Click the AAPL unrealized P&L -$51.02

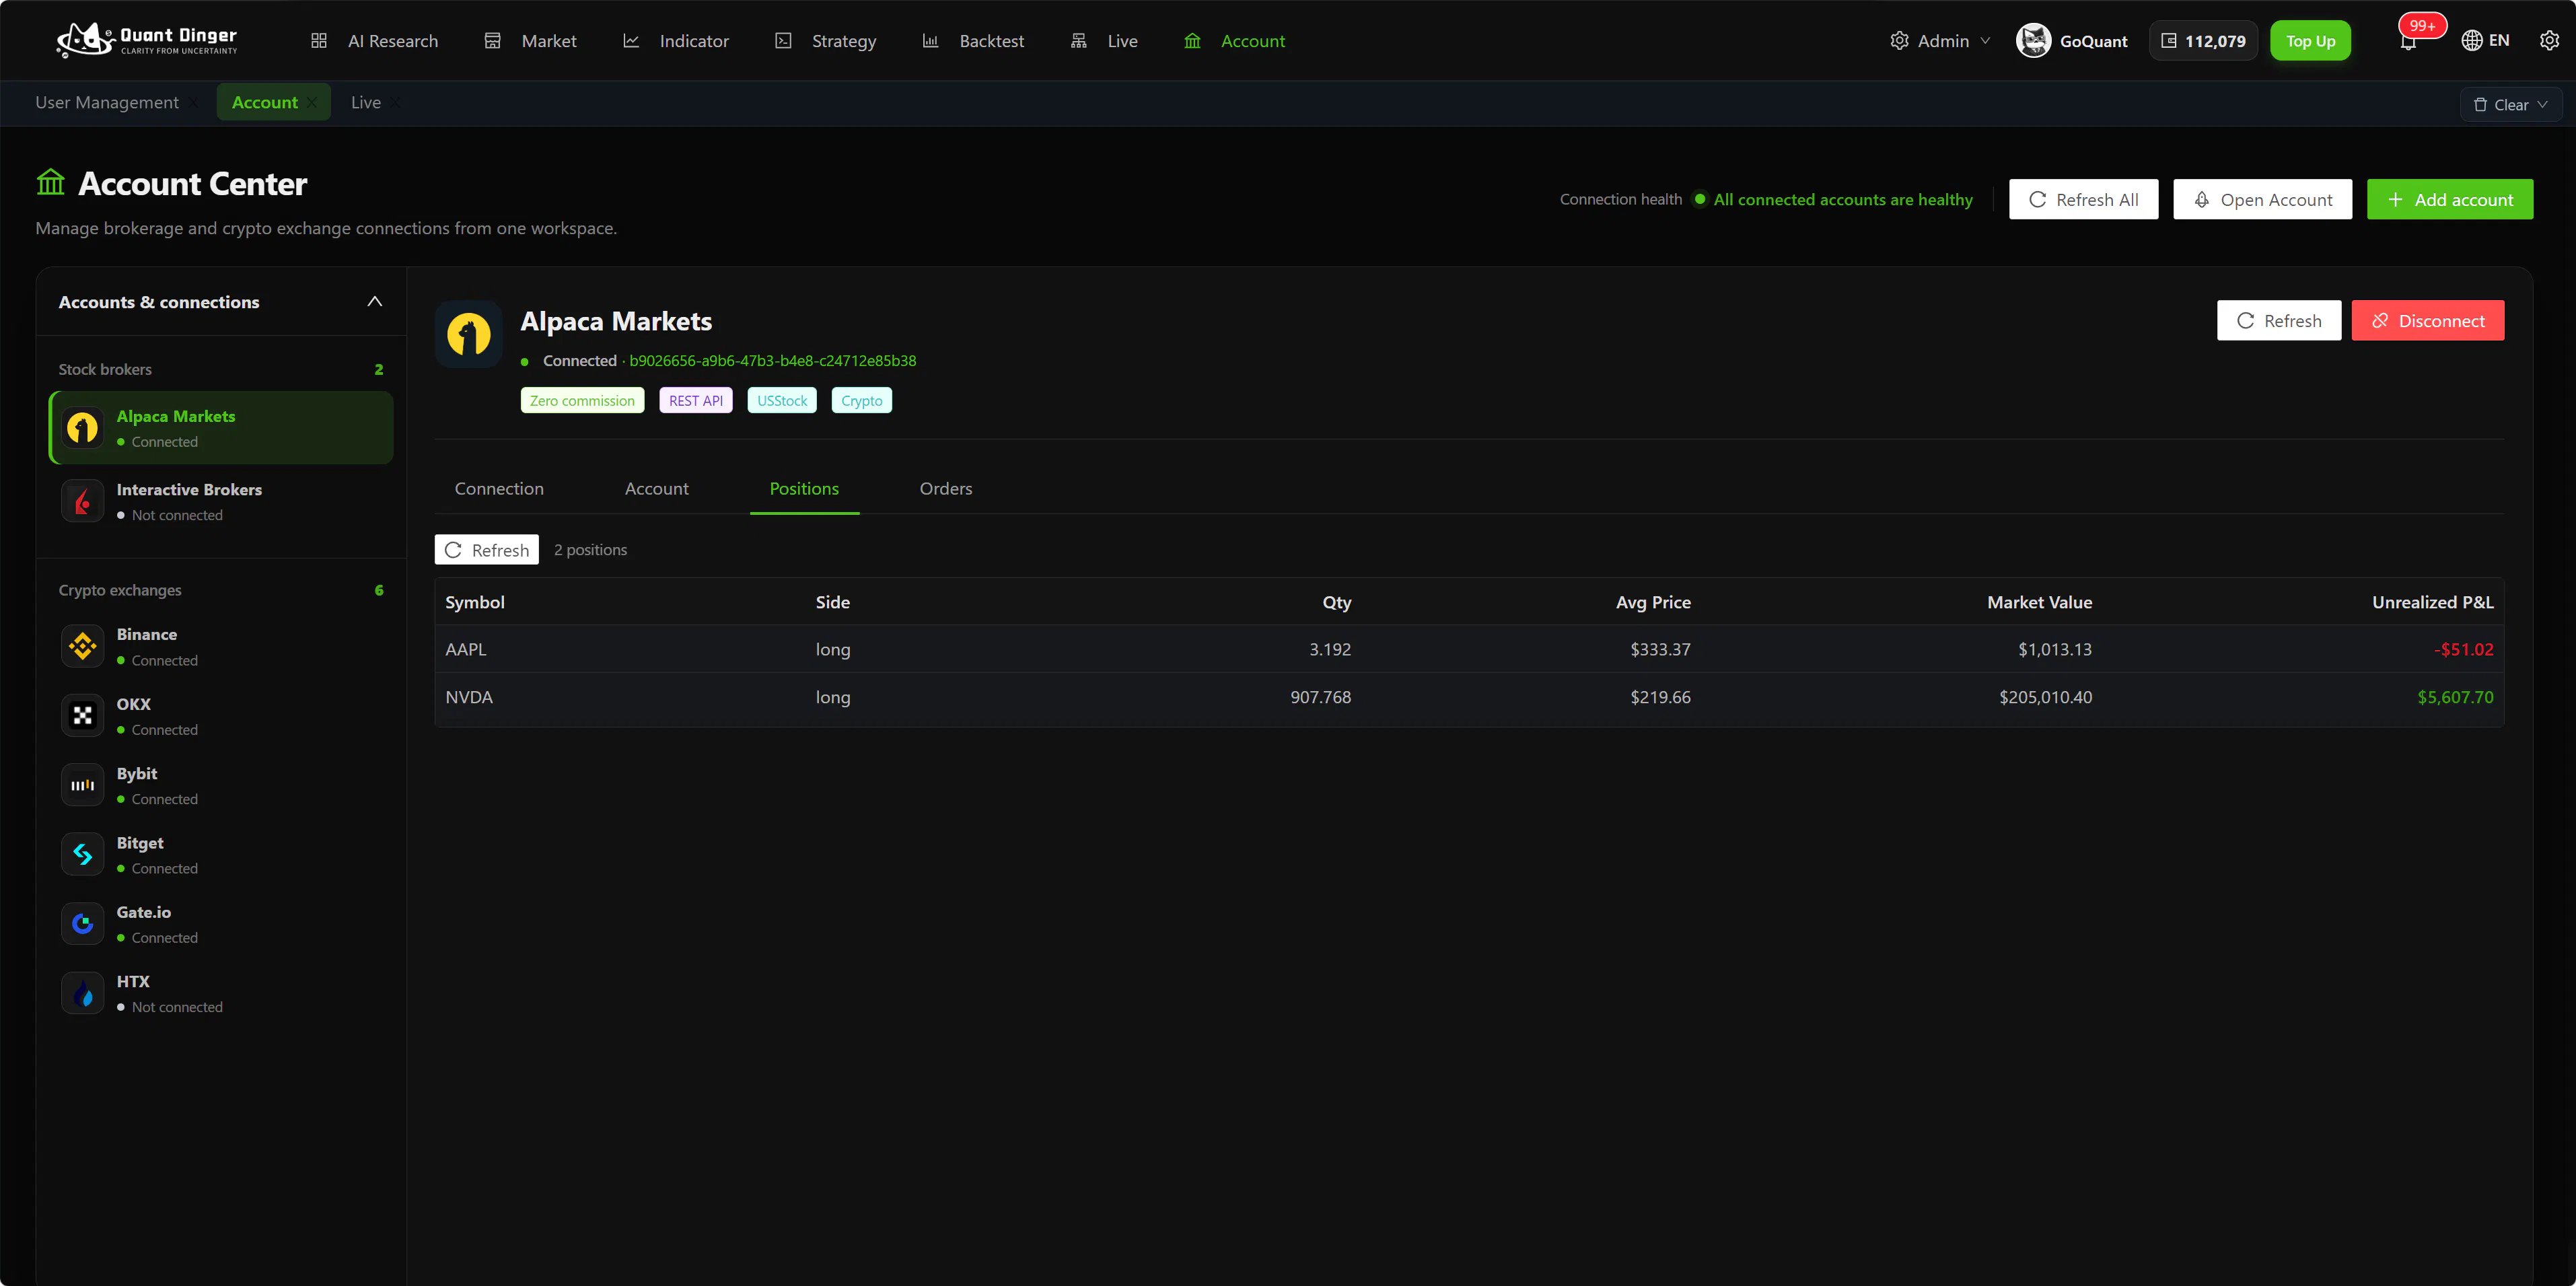[2463, 650]
